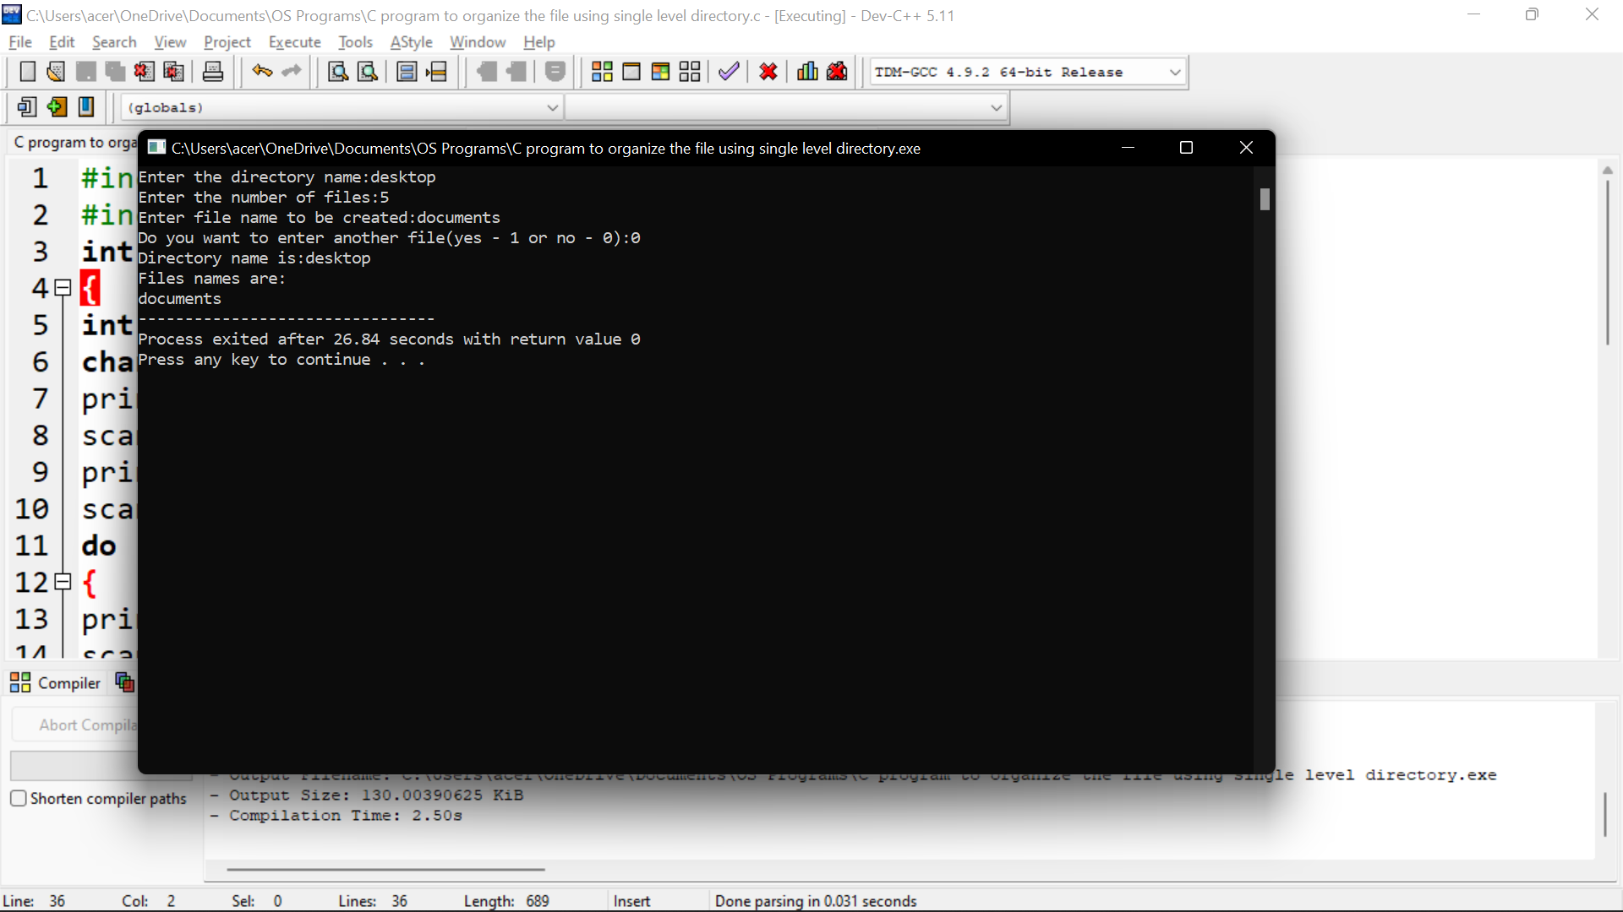The height and width of the screenshot is (912, 1623).
Task: Click the Rebuild All toolbar icon
Action: pyautogui.click(x=690, y=72)
